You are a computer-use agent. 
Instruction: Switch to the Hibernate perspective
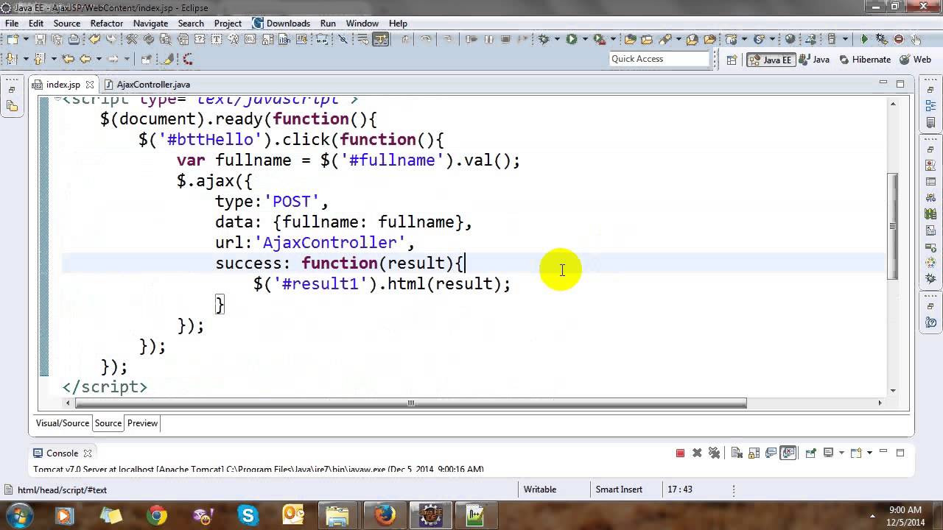pyautogui.click(x=864, y=60)
